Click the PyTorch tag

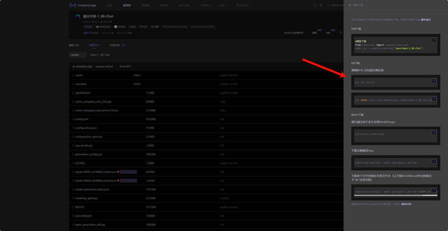point(119,27)
